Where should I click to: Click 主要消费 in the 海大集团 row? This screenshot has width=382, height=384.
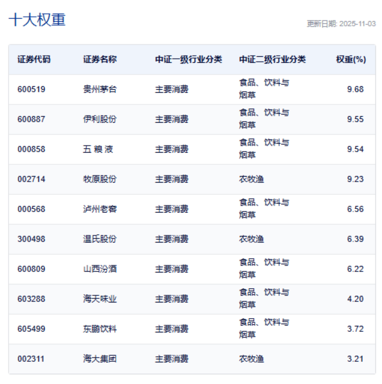click(x=172, y=359)
